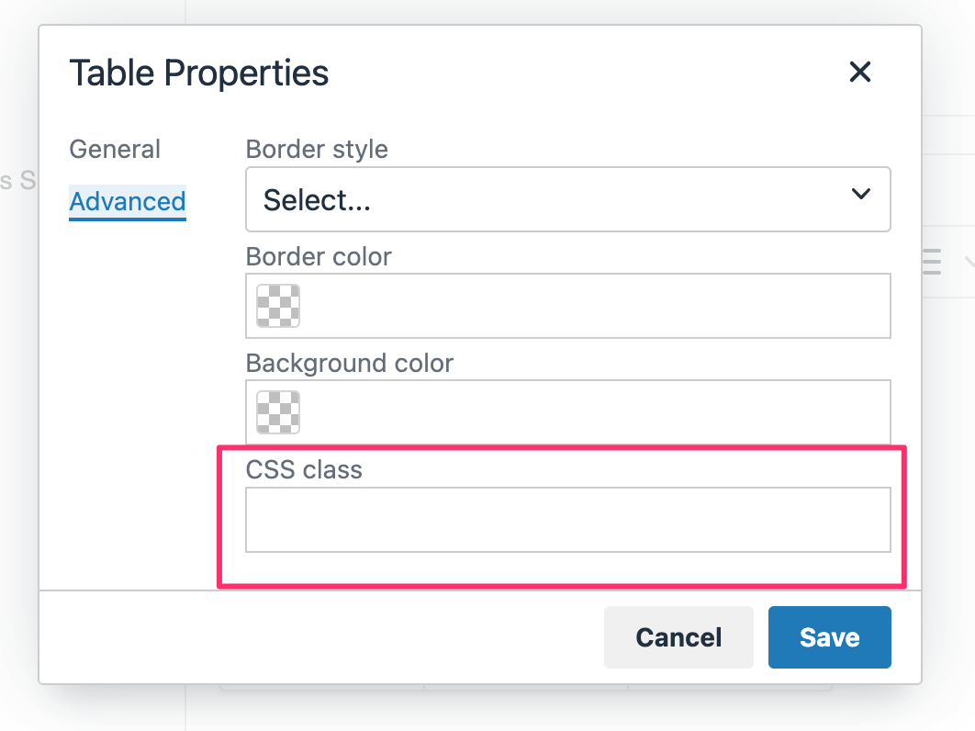Click the dimmed chevron at right edge
The height and width of the screenshot is (731, 975).
pyautogui.click(x=969, y=261)
